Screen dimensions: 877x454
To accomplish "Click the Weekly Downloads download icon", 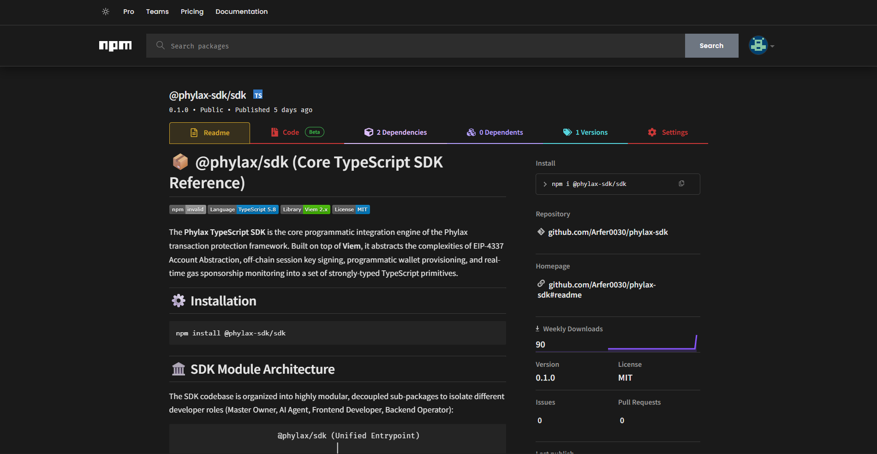I will click(x=537, y=329).
